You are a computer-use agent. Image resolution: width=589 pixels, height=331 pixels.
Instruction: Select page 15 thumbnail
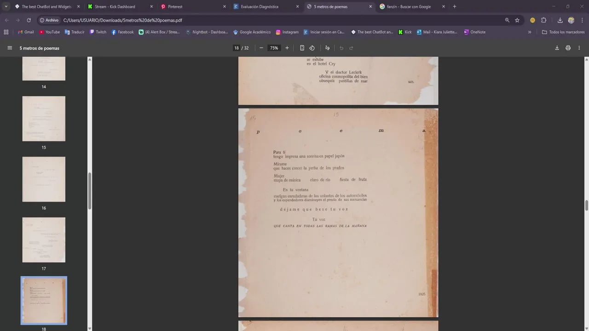(x=44, y=119)
